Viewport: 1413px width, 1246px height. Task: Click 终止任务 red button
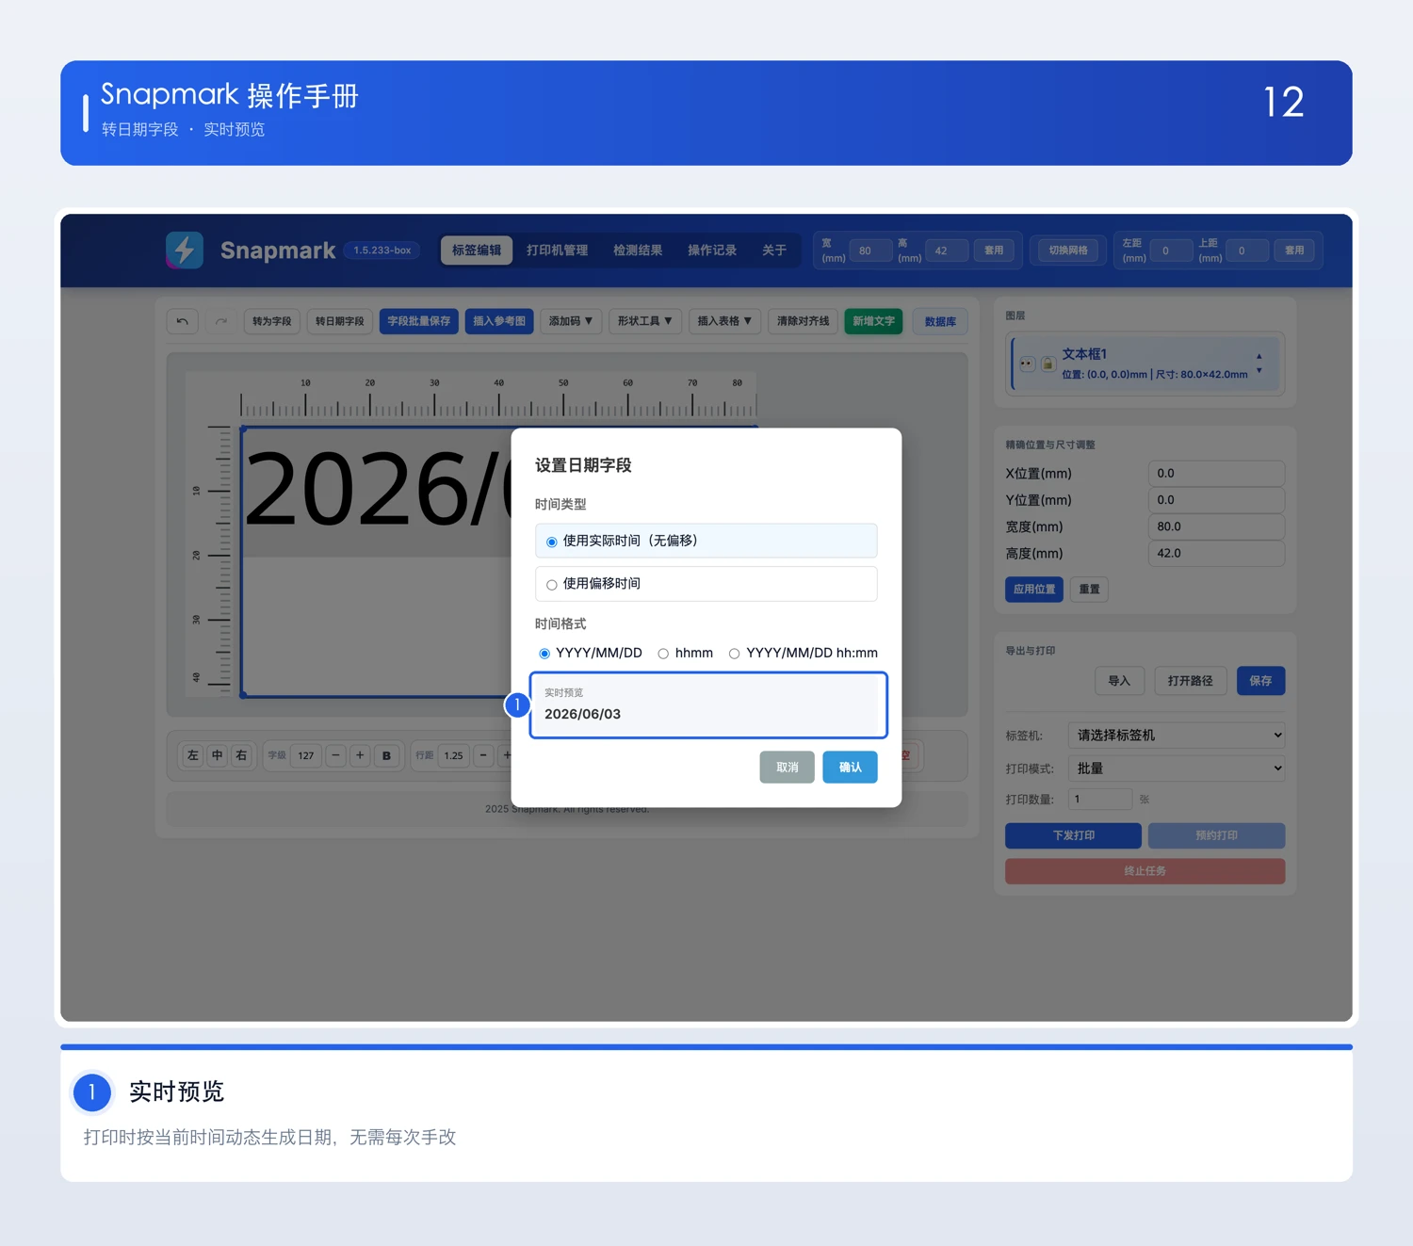[1145, 871]
